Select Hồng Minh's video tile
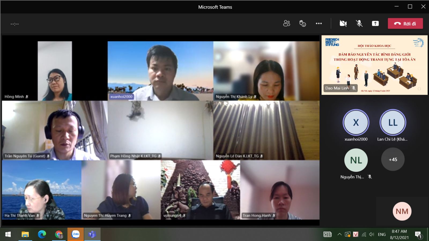 point(55,71)
